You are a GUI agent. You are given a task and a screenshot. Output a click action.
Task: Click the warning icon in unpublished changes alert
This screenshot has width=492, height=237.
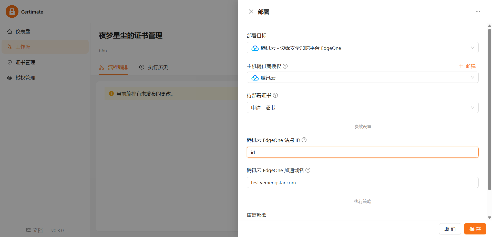point(111,94)
